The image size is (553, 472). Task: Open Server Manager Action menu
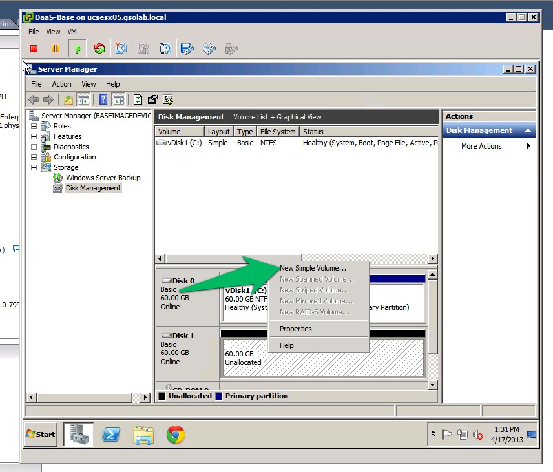(61, 84)
